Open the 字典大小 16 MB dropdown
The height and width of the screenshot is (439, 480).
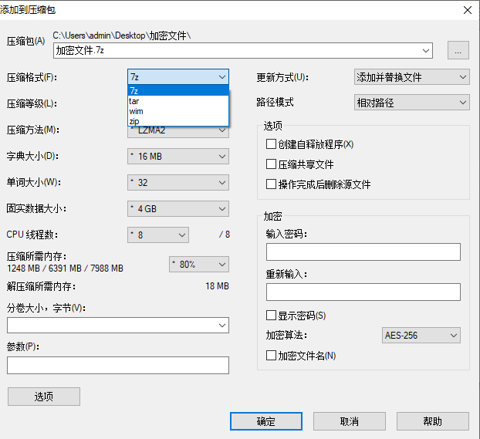pos(177,157)
